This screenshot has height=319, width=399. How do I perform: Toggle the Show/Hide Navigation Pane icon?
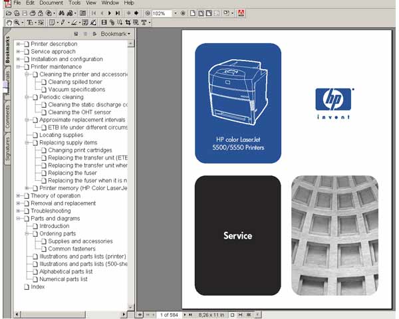click(82, 13)
